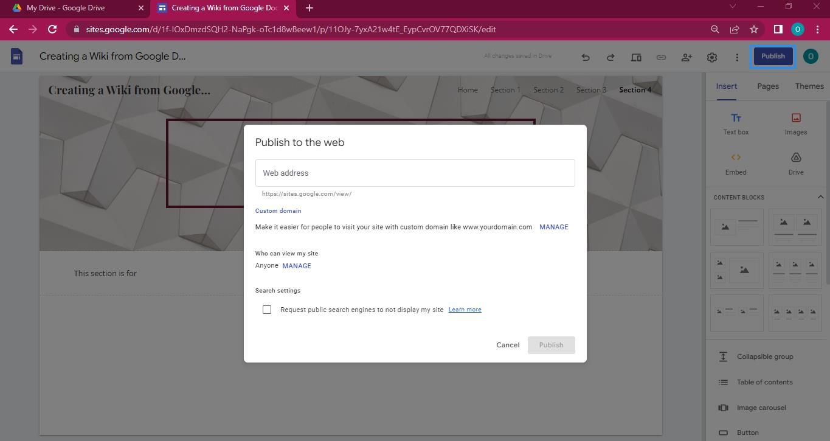This screenshot has height=441, width=830.
Task: Collapse the Content Blocks section
Action: coord(820,197)
